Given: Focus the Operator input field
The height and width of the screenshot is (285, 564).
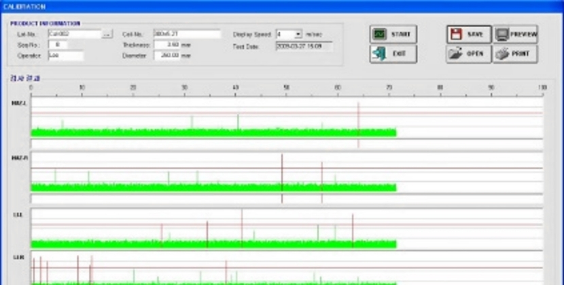Looking at the screenshot, I should coord(66,56).
